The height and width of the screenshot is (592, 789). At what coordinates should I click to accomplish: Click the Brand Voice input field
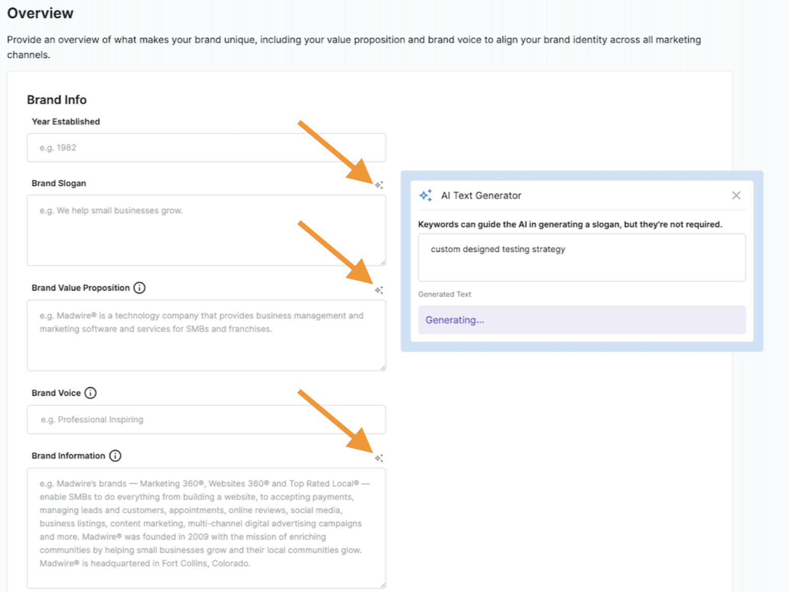click(206, 420)
